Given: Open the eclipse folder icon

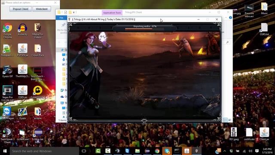Looking at the screenshot, I should pyautogui.click(x=38, y=113).
